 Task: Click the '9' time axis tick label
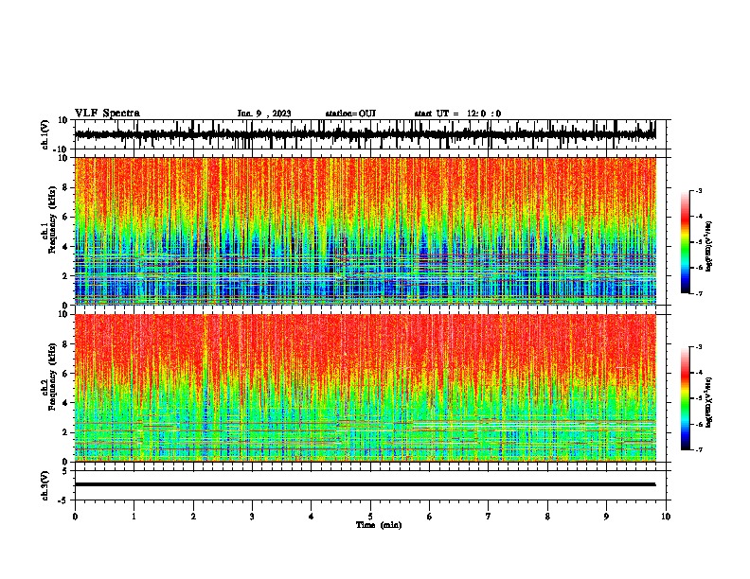pos(606,517)
